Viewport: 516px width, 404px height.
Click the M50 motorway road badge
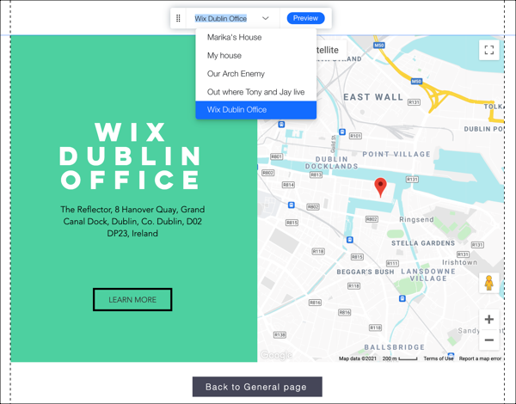point(379,46)
